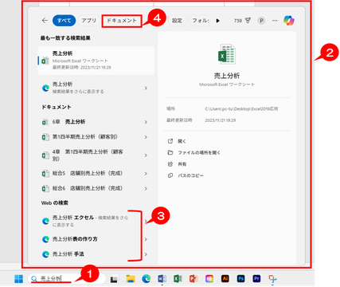Screen dimensions: 340x287
Task: Click Edge icon beside 売上分析 手法
Action: [x=45, y=254]
